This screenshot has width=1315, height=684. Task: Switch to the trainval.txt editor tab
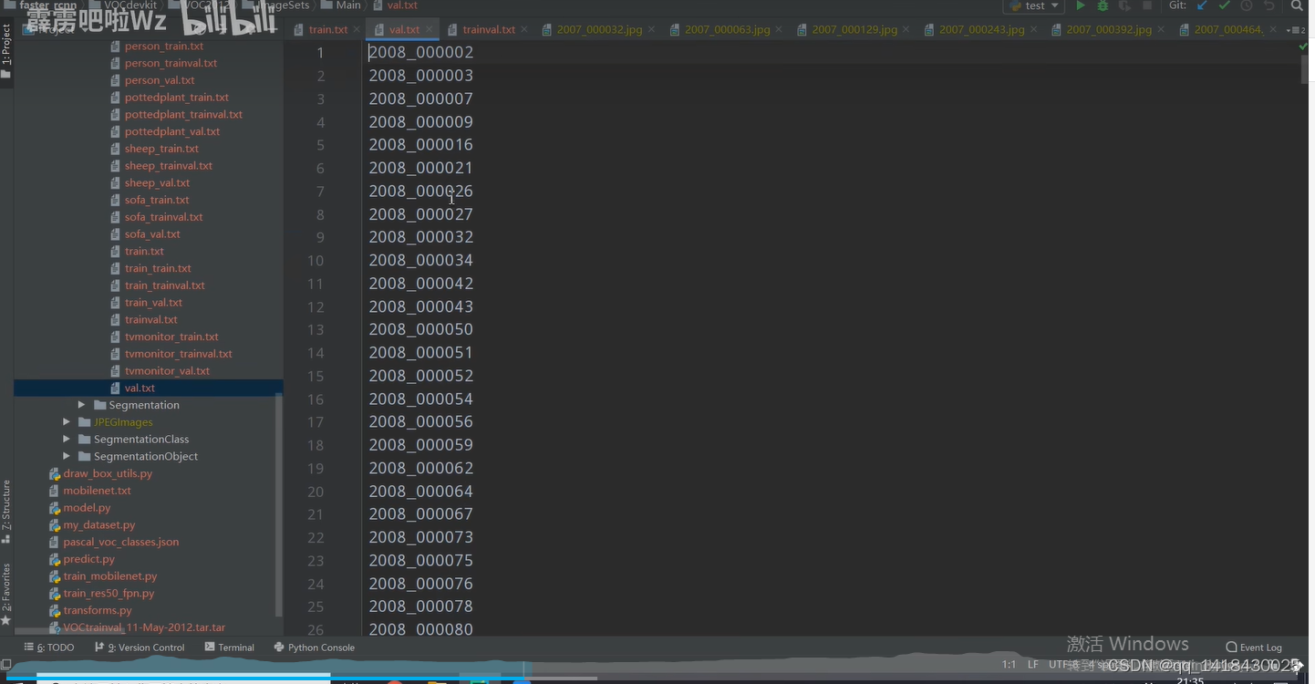tap(489, 29)
